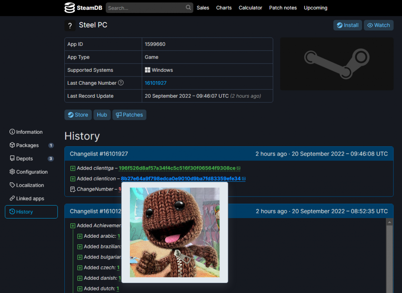The width and height of the screenshot is (402, 293).
Task: Click the plus icon beside Added arabic
Action: 80,236
